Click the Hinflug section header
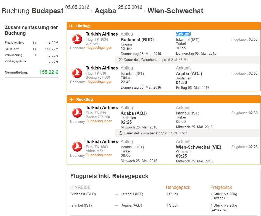Screen dimensions: 261x216 click(x=164, y=26)
